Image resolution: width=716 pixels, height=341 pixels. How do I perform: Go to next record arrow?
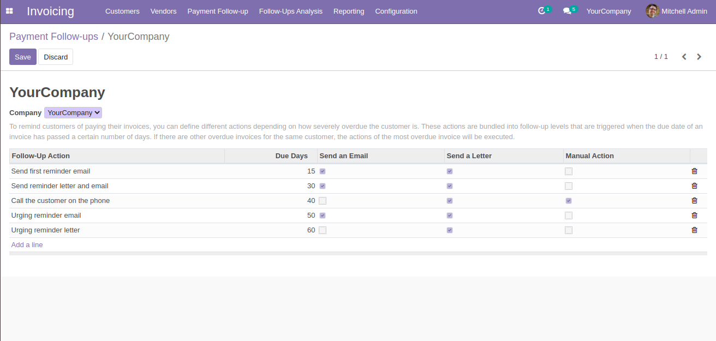[699, 57]
